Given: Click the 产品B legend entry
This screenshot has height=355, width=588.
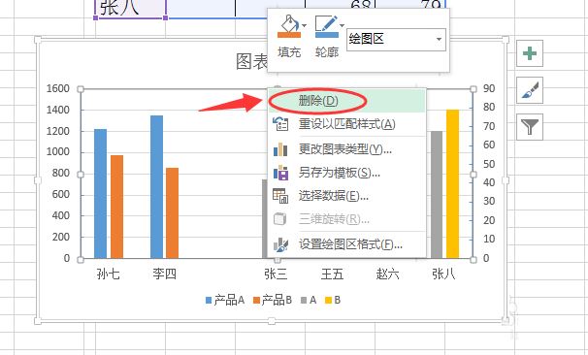Looking at the screenshot, I should tap(273, 300).
